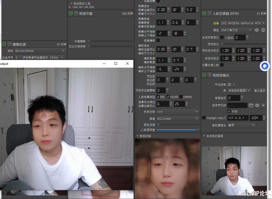Click the mpegts udp address field
Viewport: 272px width, 199px height.
tap(238, 118)
